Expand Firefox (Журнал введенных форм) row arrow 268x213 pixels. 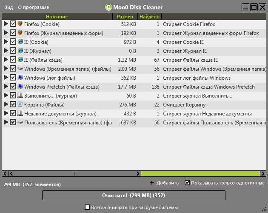coord(6,32)
